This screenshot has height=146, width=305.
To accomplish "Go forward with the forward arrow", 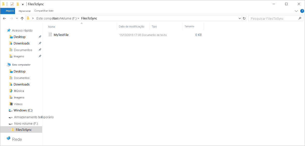I will 11,19.
